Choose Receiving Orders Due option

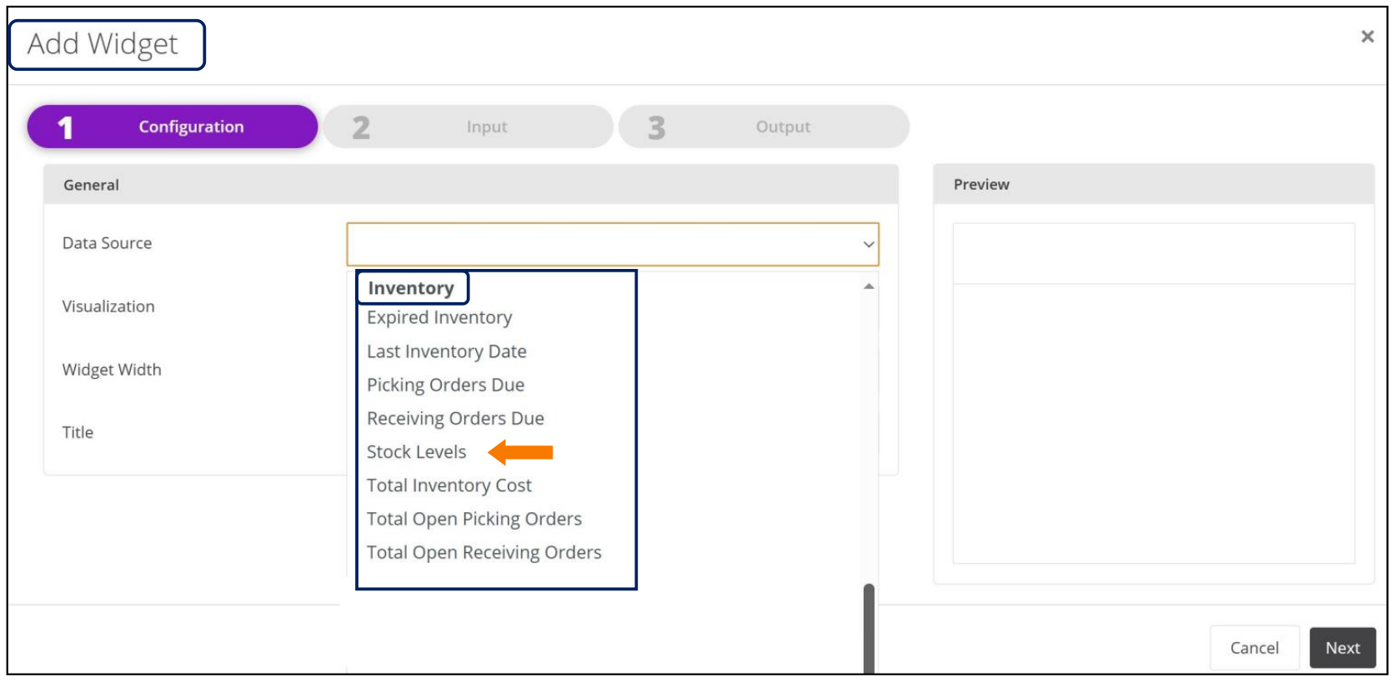(x=455, y=418)
